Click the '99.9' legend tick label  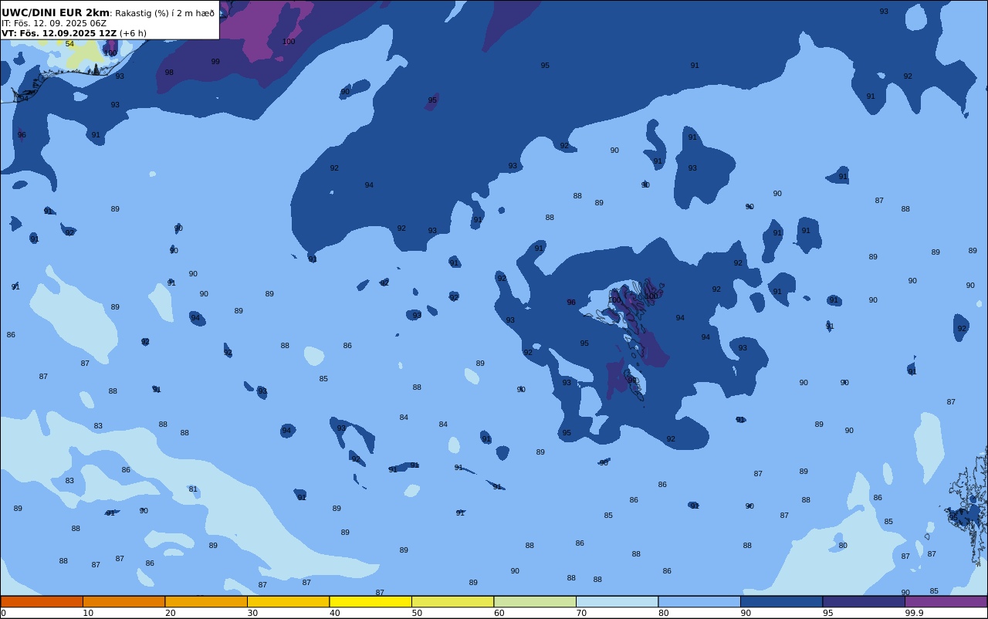coord(914,613)
